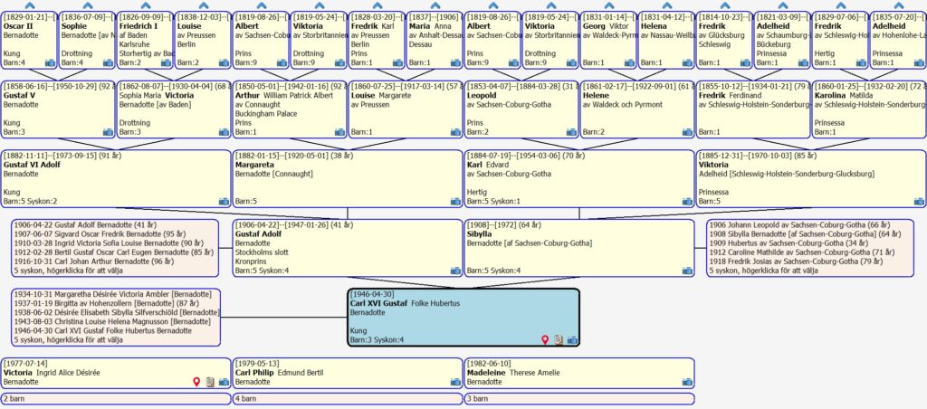Expand the '3 barn' bar under Madeleine
The image size is (927, 409).
(579, 399)
